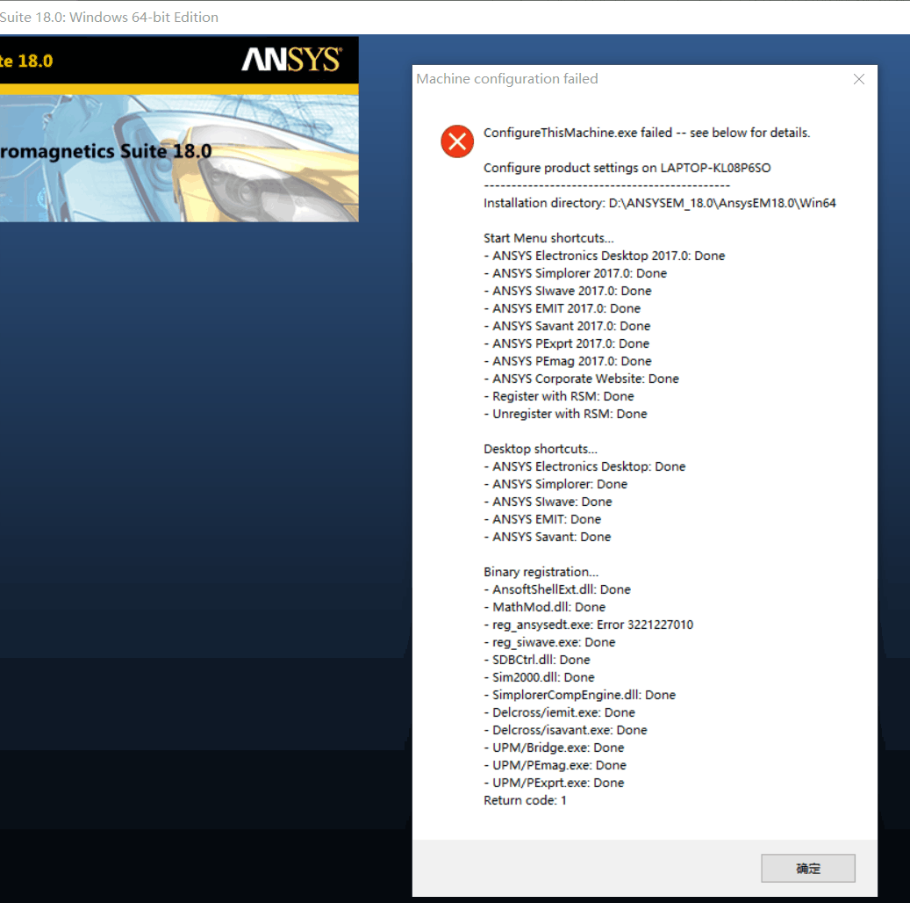The width and height of the screenshot is (910, 903).
Task: Click 'reg_siwave.exe: Done' line
Action: pos(549,642)
